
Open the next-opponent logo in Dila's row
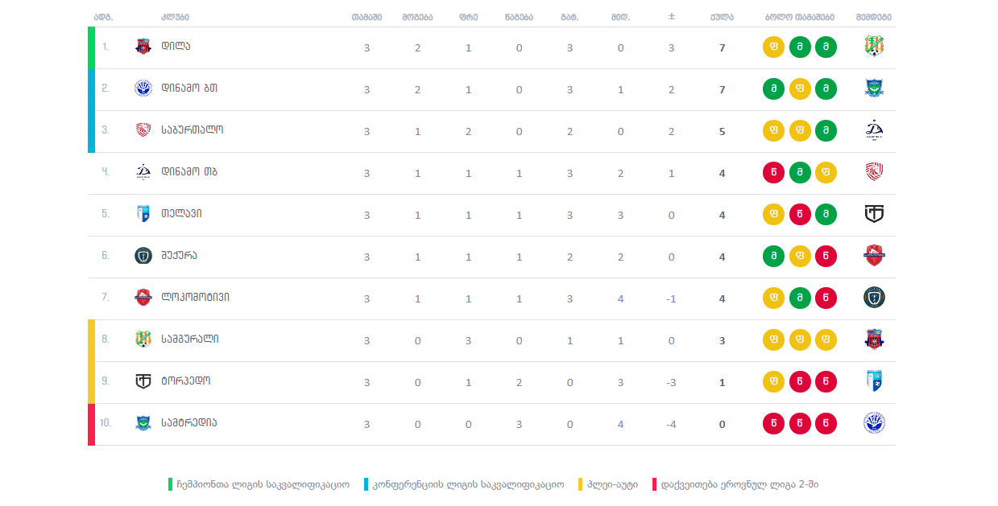pos(874,47)
